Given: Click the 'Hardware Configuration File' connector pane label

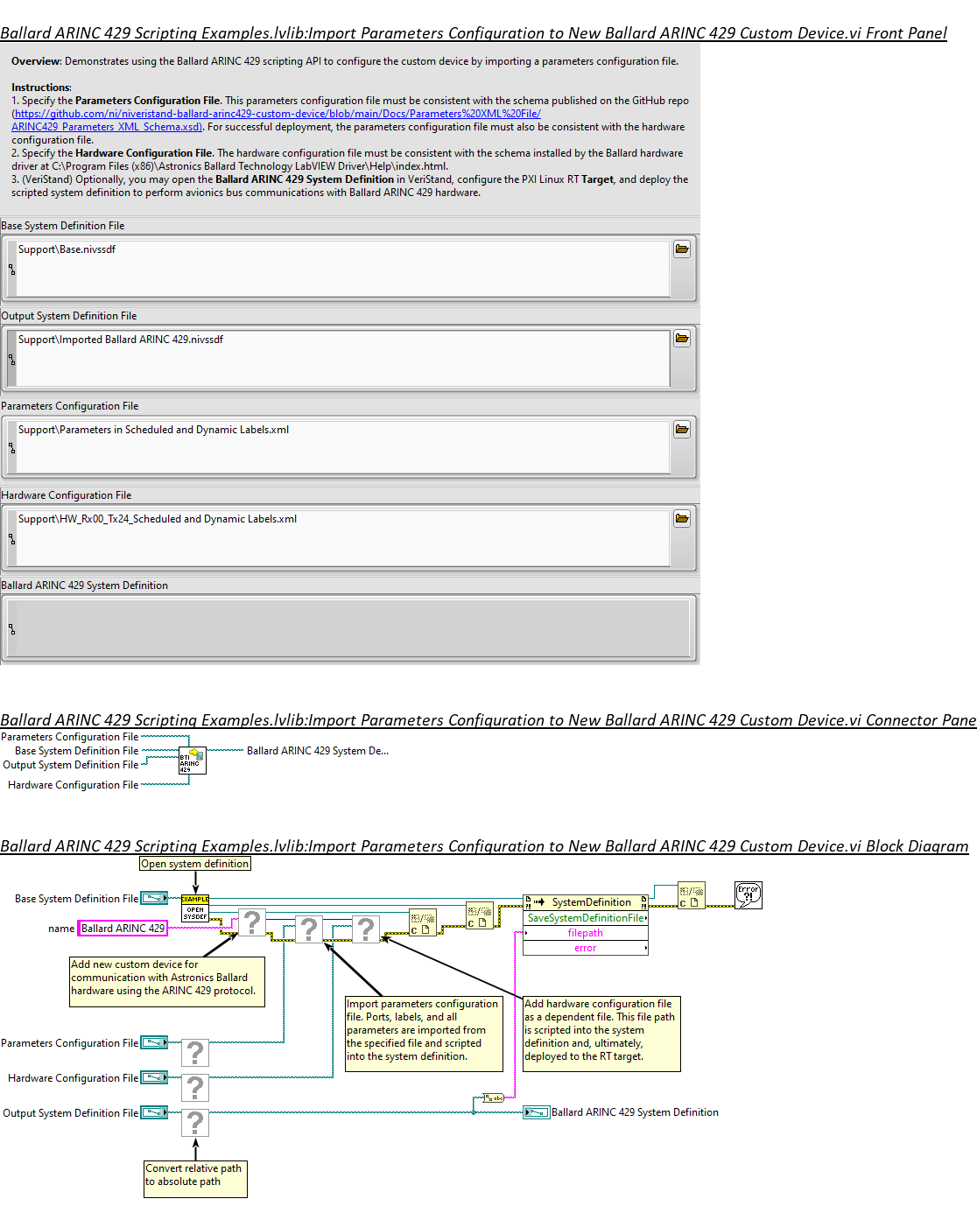Looking at the screenshot, I should point(73,785).
